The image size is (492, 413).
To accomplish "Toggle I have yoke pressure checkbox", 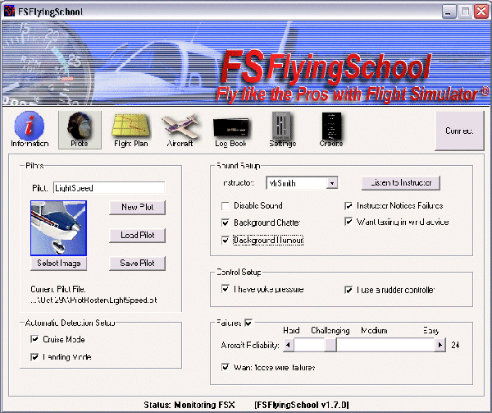I will click(225, 289).
